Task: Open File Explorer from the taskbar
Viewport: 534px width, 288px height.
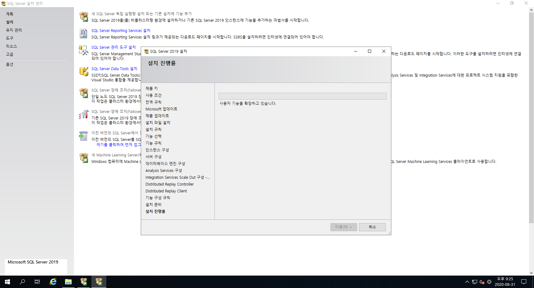Action: point(68,282)
